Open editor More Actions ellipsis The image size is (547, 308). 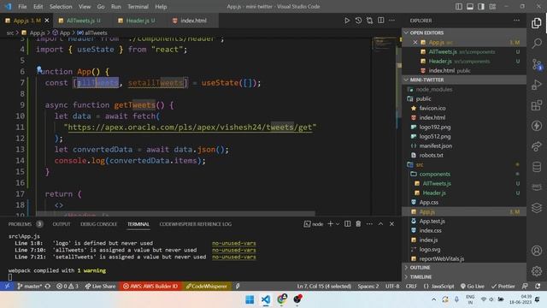(391, 21)
